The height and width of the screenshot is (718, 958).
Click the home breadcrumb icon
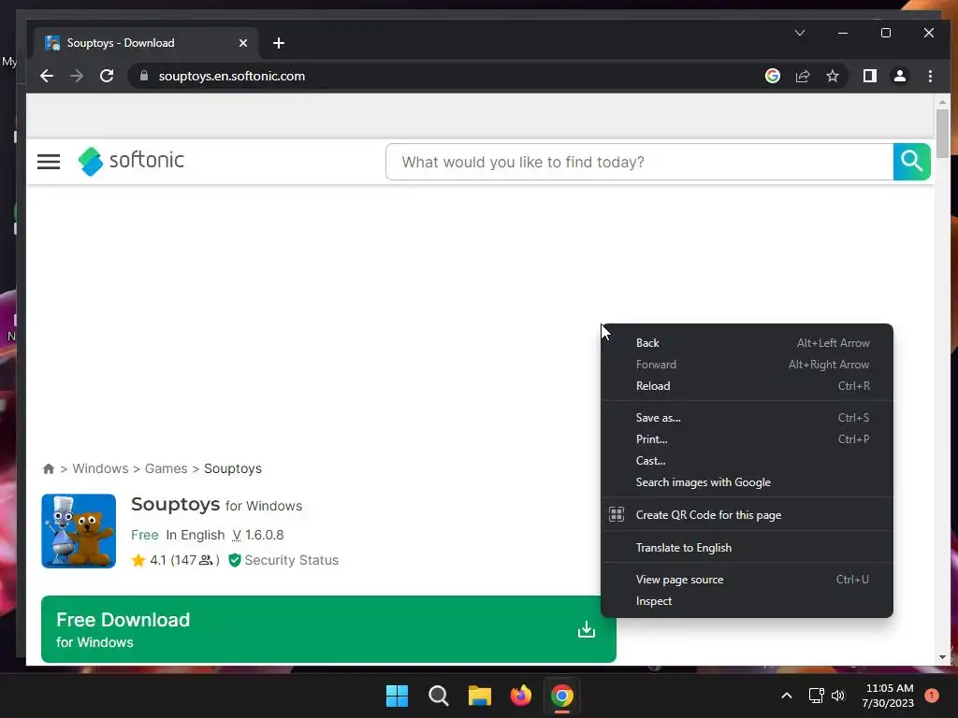[x=49, y=468]
